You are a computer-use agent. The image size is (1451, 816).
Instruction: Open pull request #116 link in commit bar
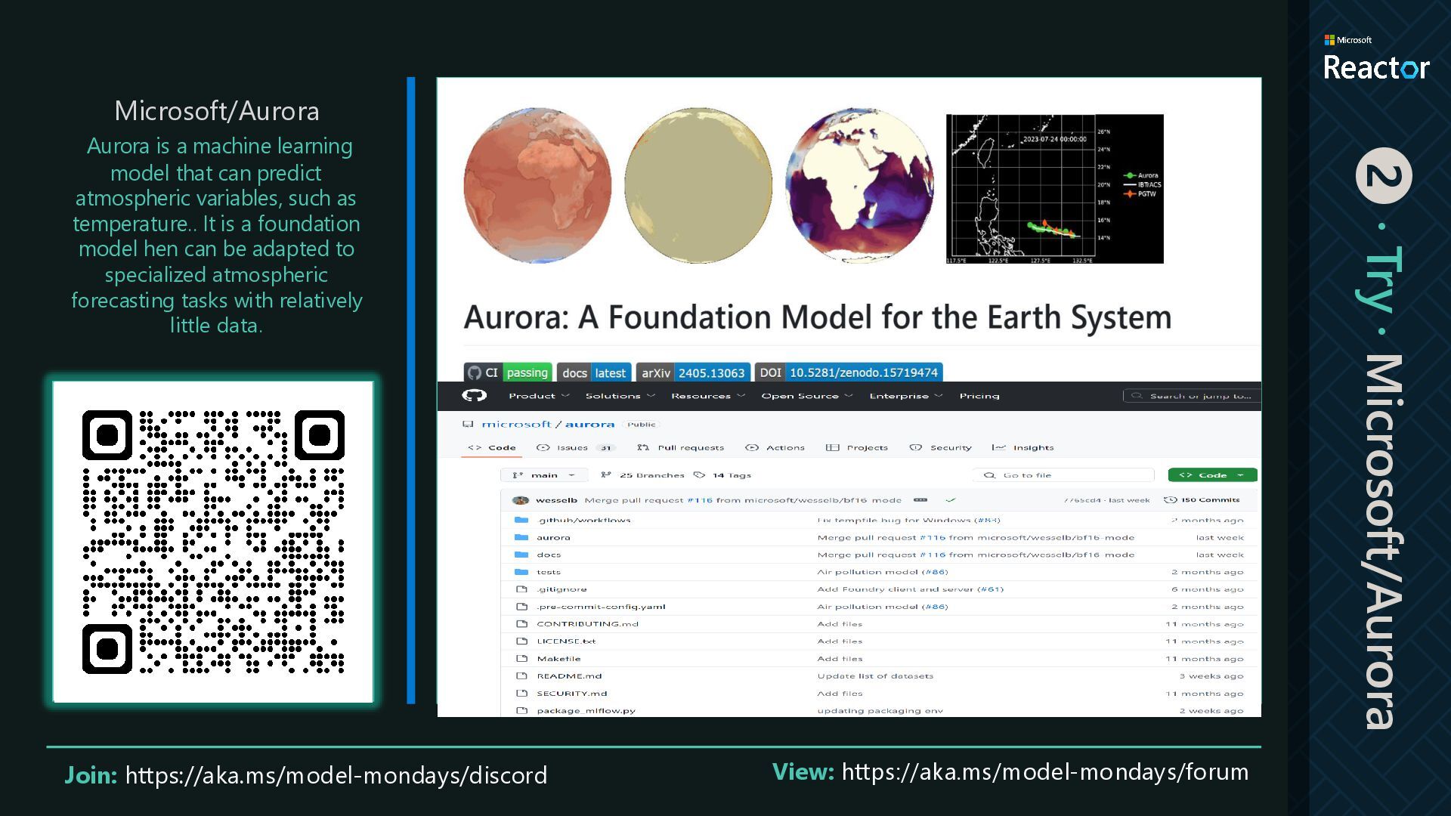click(700, 500)
